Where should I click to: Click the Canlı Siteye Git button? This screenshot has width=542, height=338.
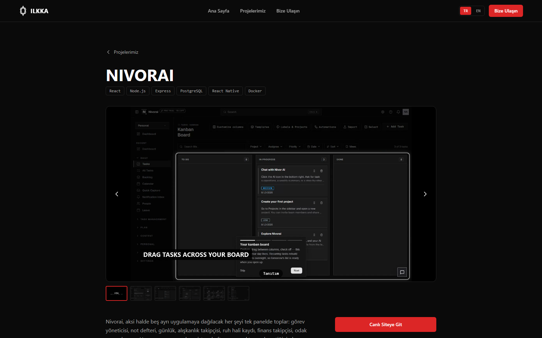click(x=385, y=324)
